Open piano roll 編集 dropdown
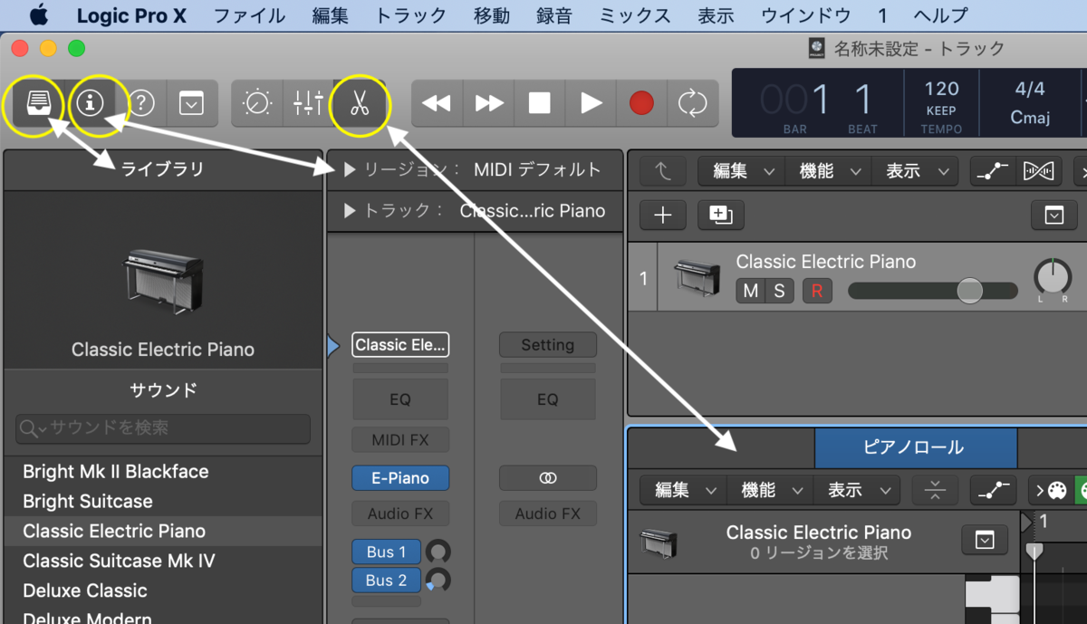 tap(682, 490)
